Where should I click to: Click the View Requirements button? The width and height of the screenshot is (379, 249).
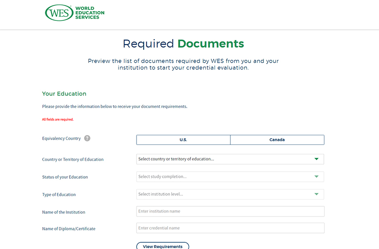coord(163,246)
